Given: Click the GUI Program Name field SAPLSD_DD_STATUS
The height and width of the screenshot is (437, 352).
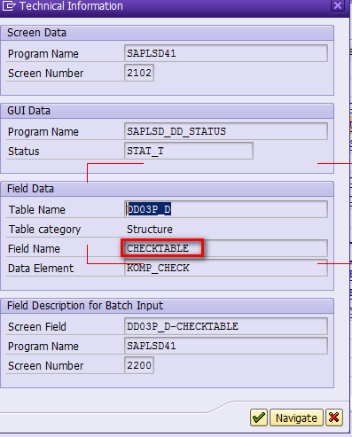Looking at the screenshot, I should [226, 131].
